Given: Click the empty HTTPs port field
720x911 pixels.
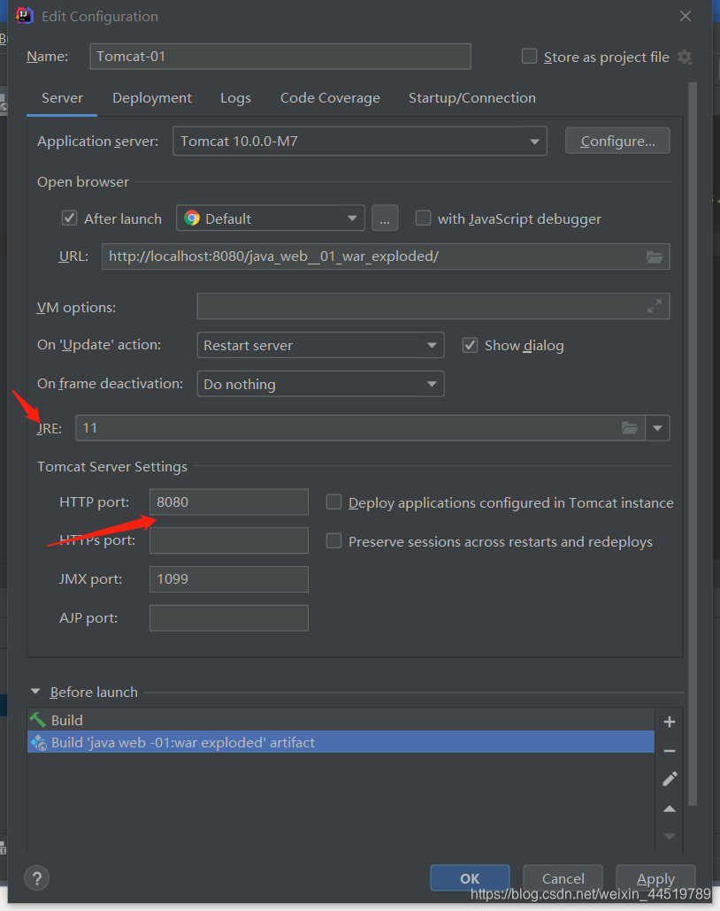Looking at the screenshot, I should coord(229,540).
